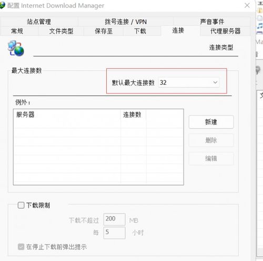Toggle 在停止下载前弹出提示 checkbox
This screenshot has width=263, height=261.
point(21,247)
